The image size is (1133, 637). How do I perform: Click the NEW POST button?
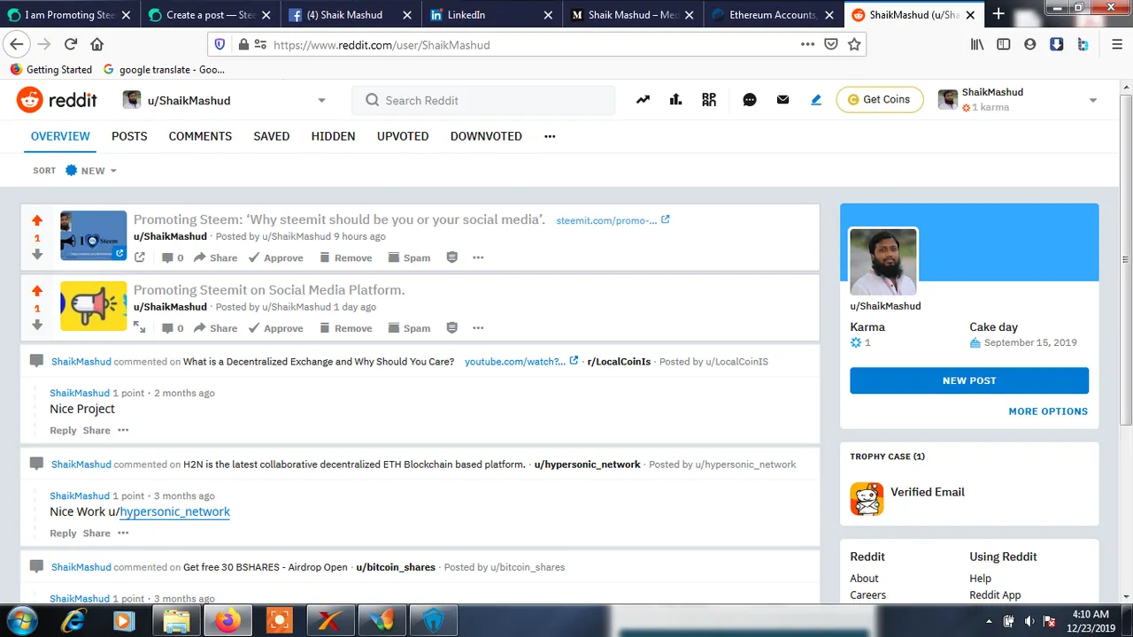point(969,380)
